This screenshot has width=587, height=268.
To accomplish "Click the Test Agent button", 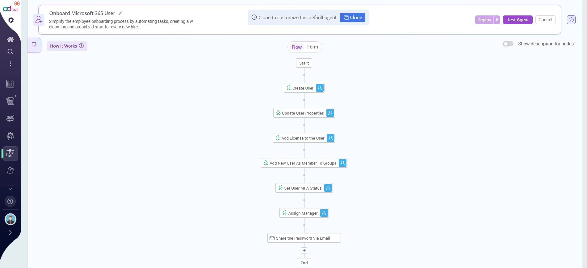I will [x=518, y=20].
